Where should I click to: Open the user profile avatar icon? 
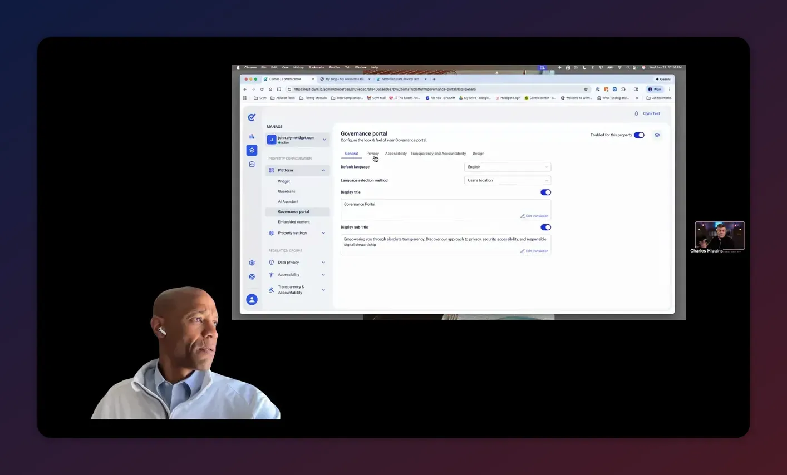point(252,299)
